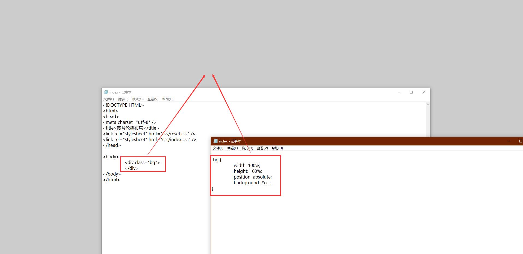523x254 pixels.
Task: Open 编辑(E) menu in the front CSS Notepad window
Action: click(x=232, y=148)
